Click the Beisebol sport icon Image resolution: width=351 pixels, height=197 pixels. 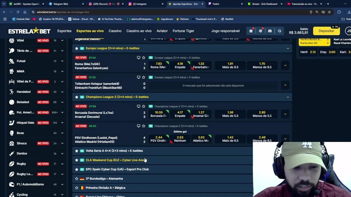pyautogui.click(x=12, y=102)
